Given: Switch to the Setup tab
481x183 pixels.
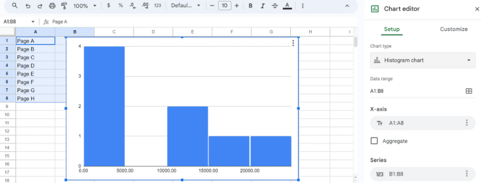Looking at the screenshot, I should click(x=392, y=29).
